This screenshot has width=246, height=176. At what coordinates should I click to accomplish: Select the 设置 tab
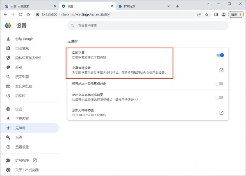coord(87,6)
